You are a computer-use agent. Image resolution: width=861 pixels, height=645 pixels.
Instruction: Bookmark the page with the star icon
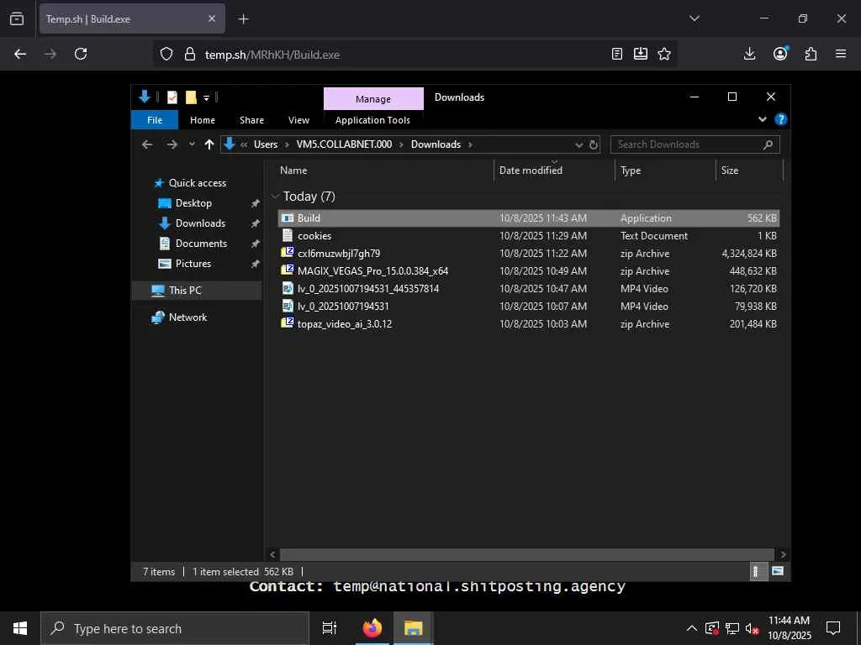tap(664, 54)
